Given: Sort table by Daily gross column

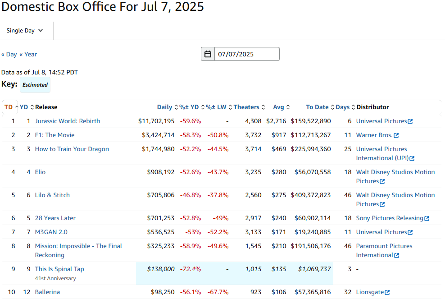Looking at the screenshot, I should point(168,107).
